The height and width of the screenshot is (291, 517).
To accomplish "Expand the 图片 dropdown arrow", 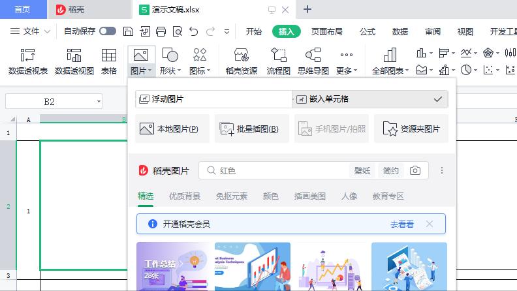I will 150,70.
